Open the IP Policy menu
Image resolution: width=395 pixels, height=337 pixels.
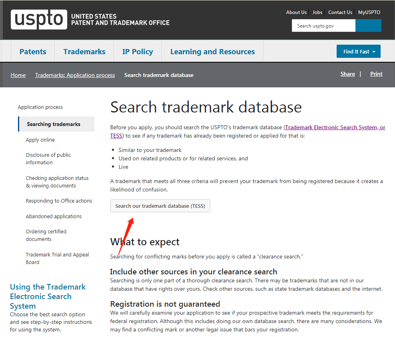pyautogui.click(x=138, y=51)
